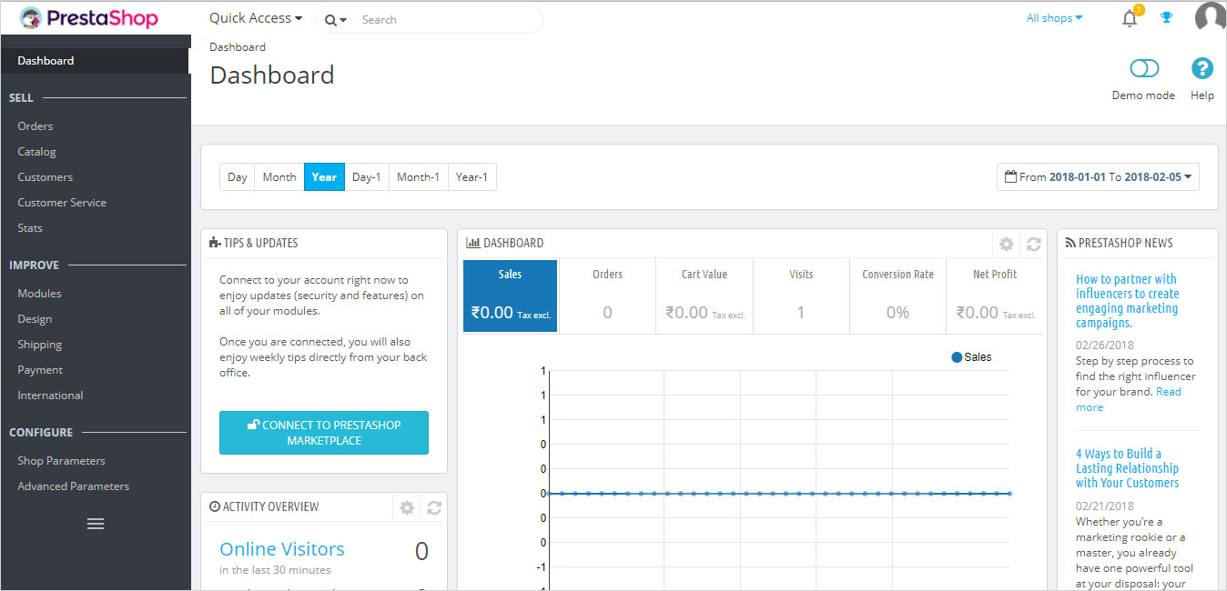This screenshot has width=1227, height=591.
Task: Select the Year-1 date range button
Action: pyautogui.click(x=472, y=177)
